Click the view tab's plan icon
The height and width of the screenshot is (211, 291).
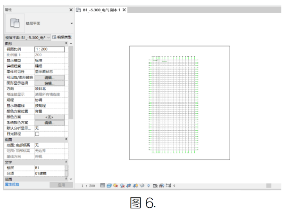pos(78,10)
